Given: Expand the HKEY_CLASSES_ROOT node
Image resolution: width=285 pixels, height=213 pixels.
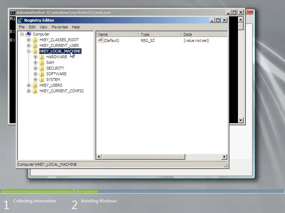Looking at the screenshot, I should tap(29, 40).
